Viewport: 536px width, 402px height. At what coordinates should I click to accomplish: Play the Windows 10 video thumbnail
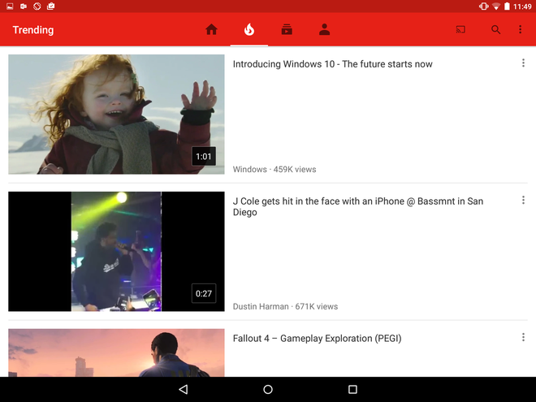116,115
